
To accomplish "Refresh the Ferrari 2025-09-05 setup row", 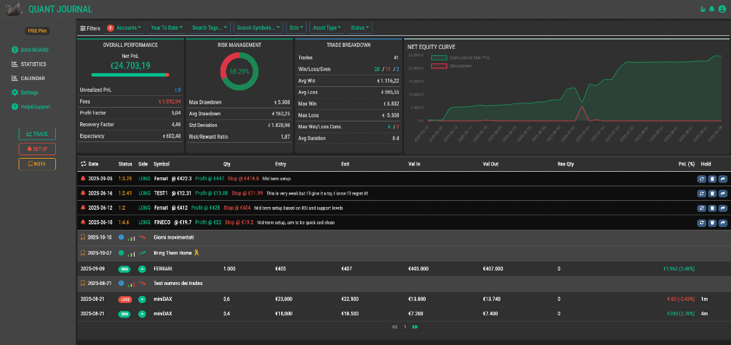I will point(701,179).
